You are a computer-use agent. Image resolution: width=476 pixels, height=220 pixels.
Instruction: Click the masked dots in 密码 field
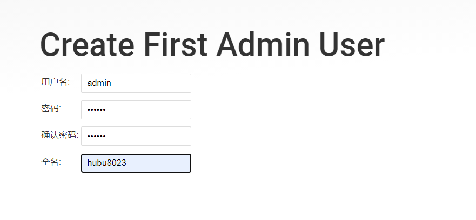pos(96,110)
